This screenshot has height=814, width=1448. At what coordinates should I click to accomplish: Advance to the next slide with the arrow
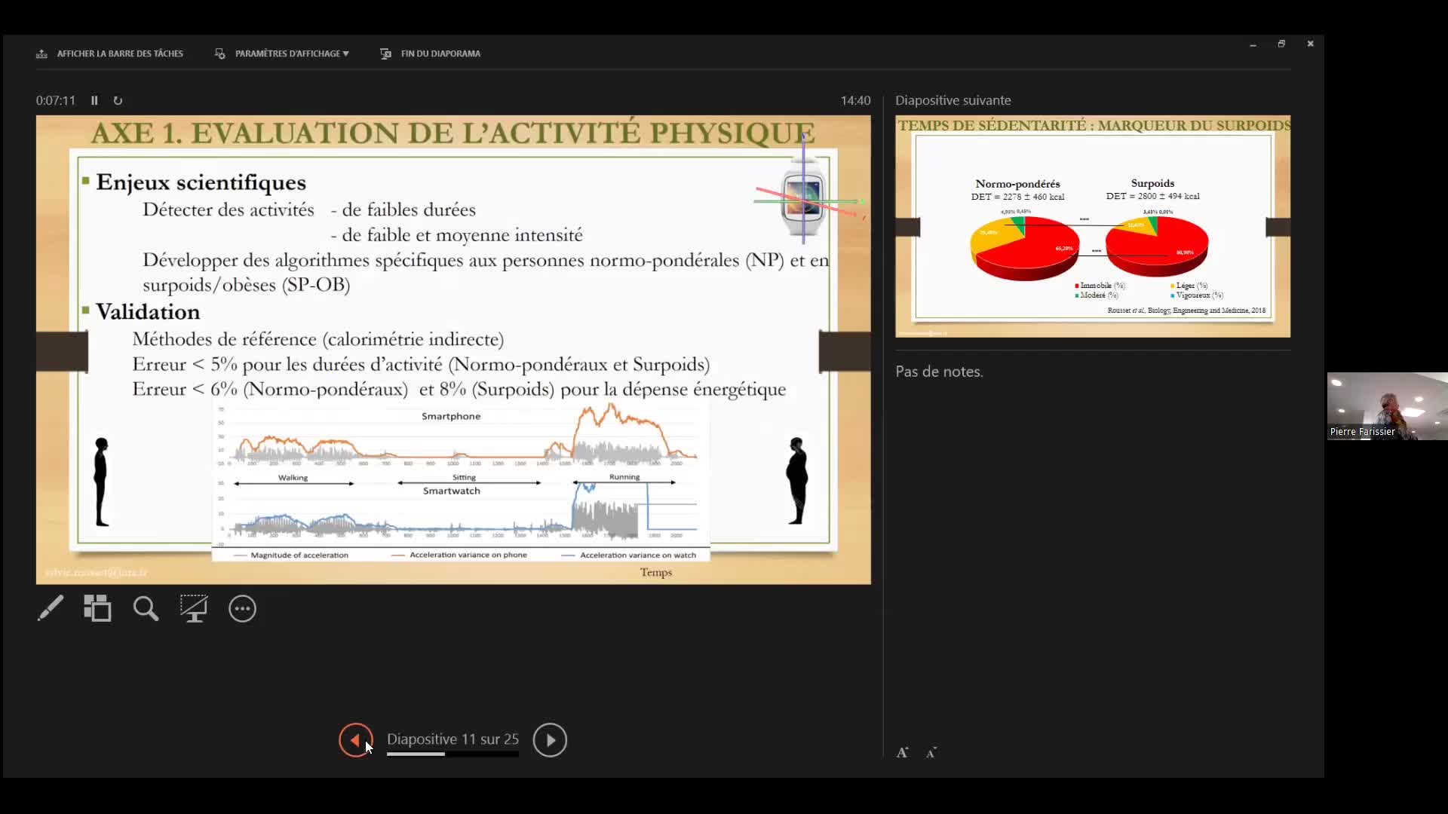[550, 739]
